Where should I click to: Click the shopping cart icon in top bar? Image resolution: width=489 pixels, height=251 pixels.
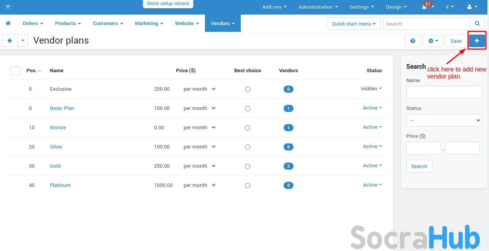(x=8, y=7)
